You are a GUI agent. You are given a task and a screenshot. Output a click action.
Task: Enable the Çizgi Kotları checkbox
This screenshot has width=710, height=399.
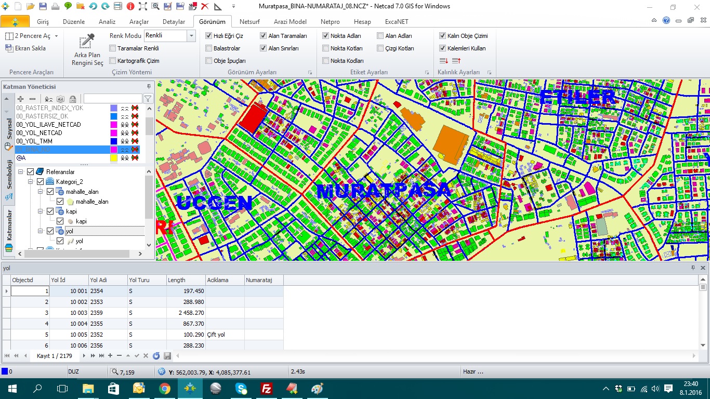click(x=380, y=48)
